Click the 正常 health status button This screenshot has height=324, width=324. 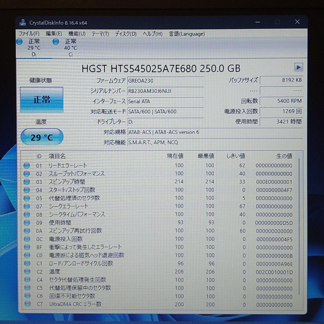point(41,100)
